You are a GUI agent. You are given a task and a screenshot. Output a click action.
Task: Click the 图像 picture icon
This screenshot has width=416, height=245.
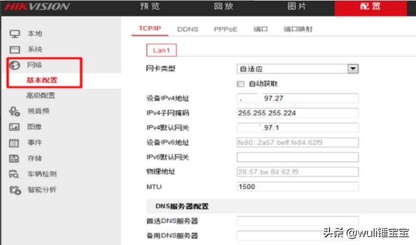point(14,127)
